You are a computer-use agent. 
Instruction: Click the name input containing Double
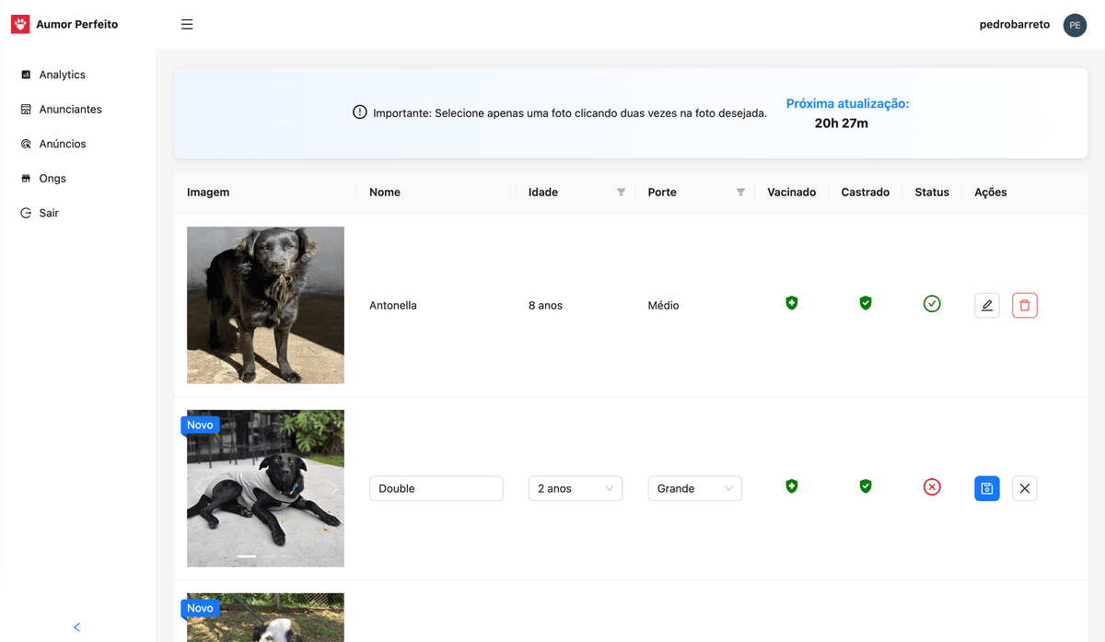point(436,488)
